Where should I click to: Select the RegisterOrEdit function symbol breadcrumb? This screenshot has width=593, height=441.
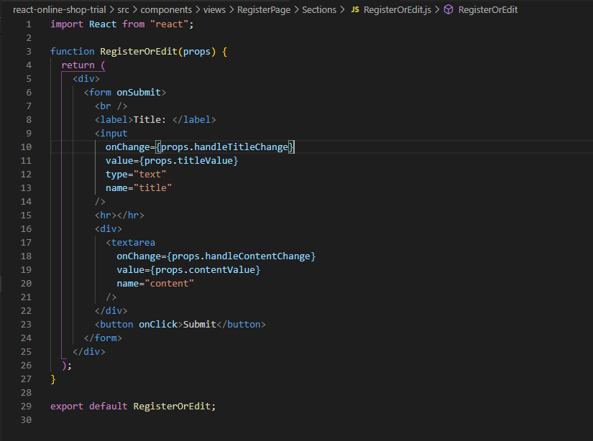pyautogui.click(x=489, y=9)
